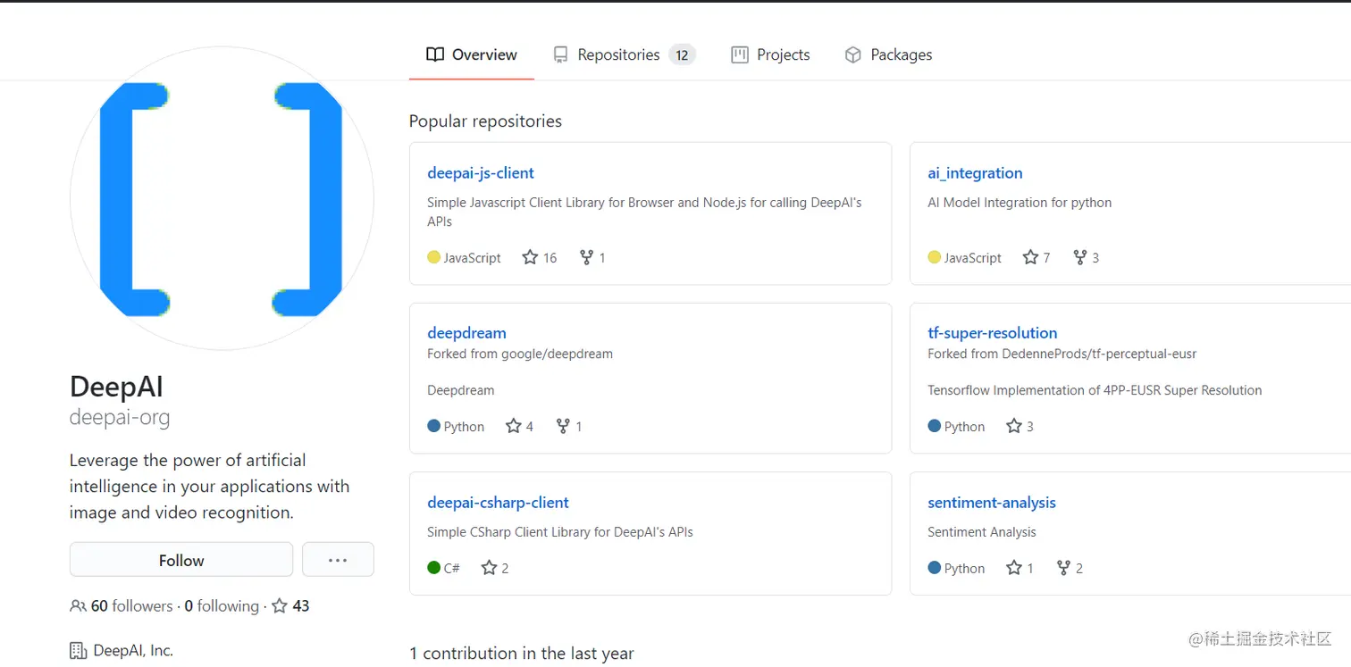This screenshot has width=1351, height=667.
Task: Click the star icon on ai_integration
Action: coord(1030,258)
